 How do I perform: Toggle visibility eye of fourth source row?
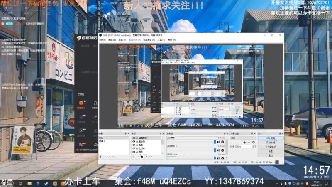[134, 148]
